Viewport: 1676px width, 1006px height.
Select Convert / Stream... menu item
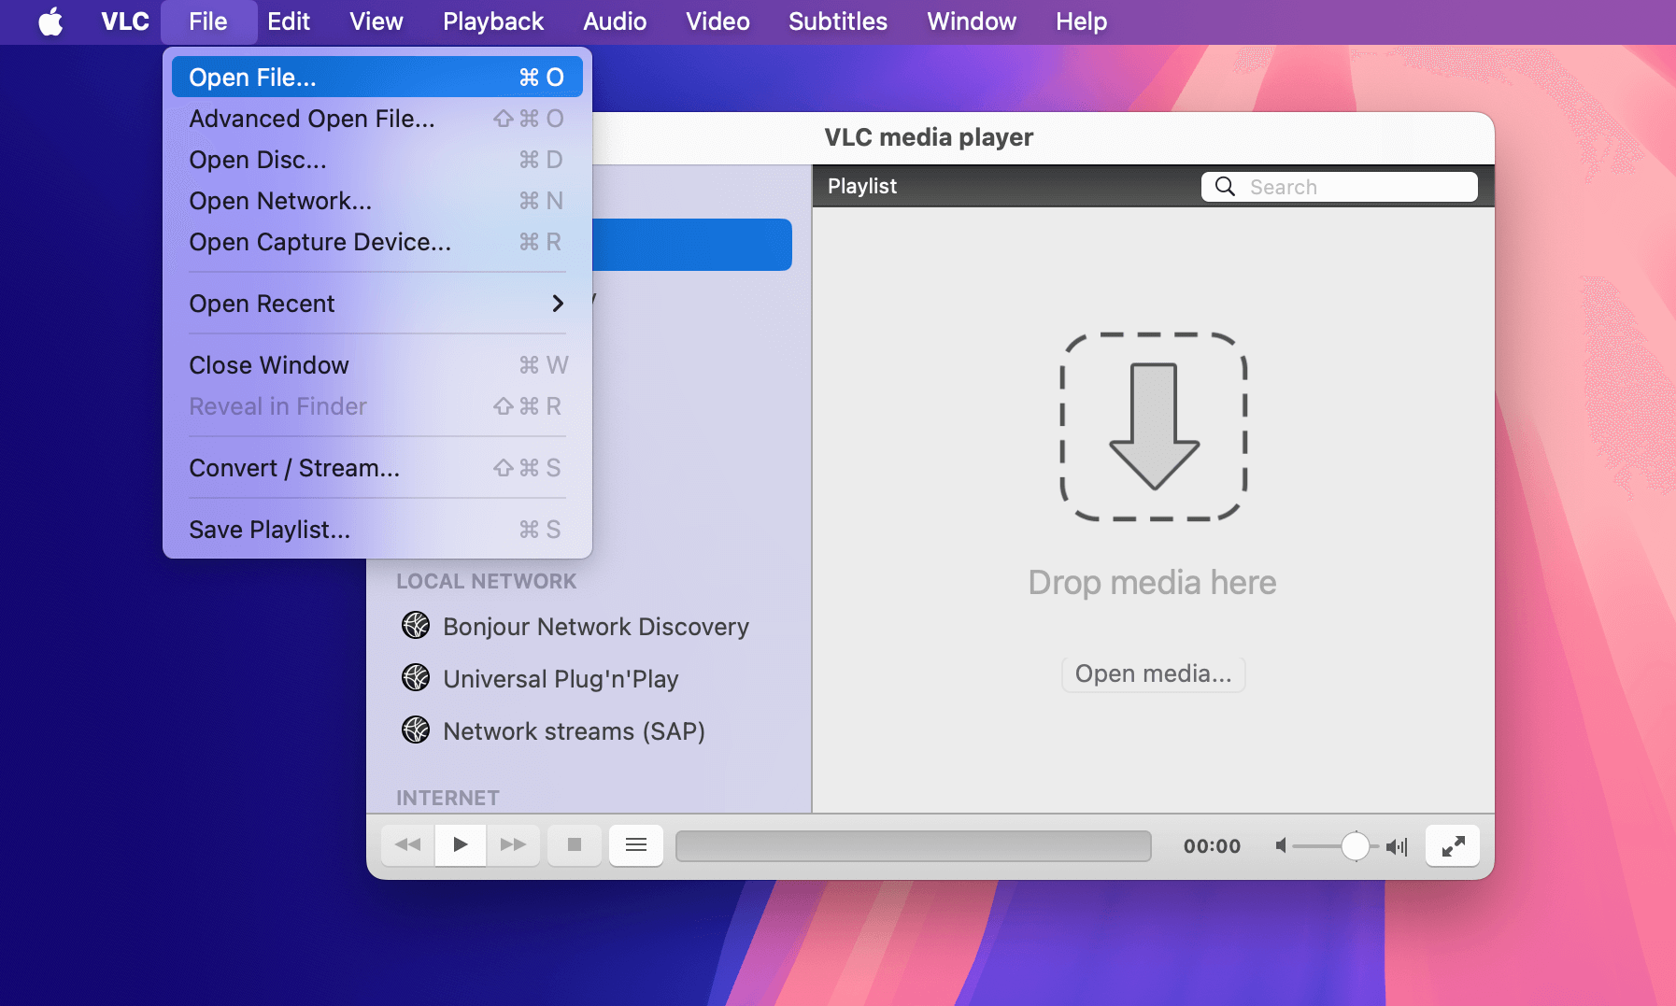point(376,468)
